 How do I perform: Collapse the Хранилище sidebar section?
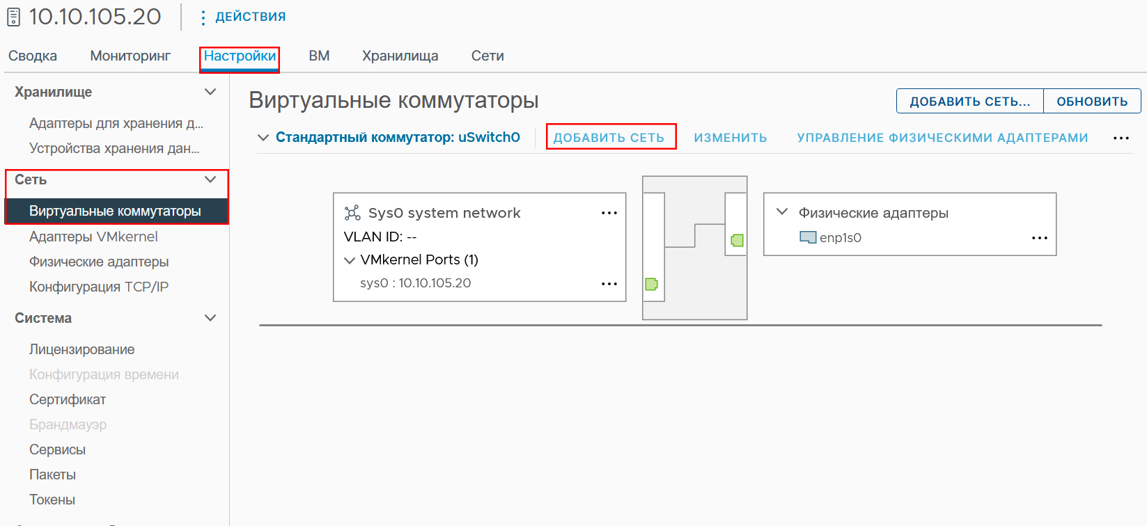(x=210, y=92)
